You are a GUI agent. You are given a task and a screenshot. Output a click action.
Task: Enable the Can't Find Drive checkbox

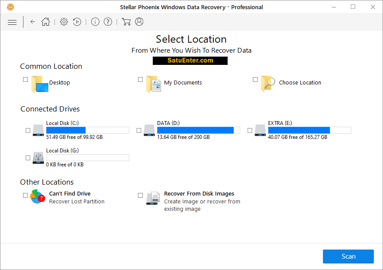click(25, 195)
